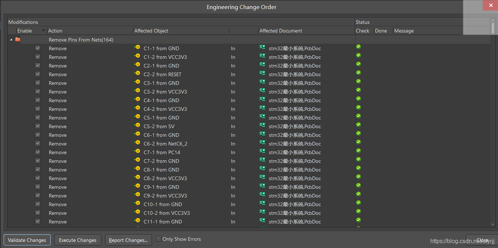The height and width of the screenshot is (248, 498).
Task: Click the pin icon beside C2-2 from RESET
Action: pyautogui.click(x=137, y=73)
